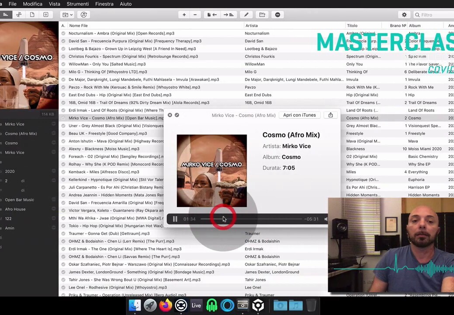
Task: Switch to the artwork view in the toolbar
Action: [46, 14]
